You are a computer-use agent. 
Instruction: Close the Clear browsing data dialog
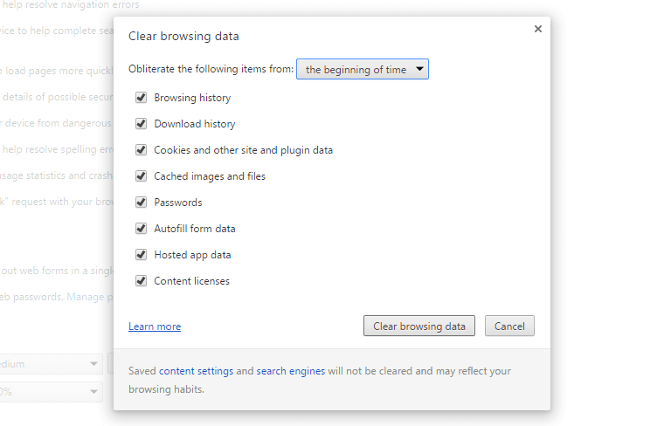coord(538,29)
